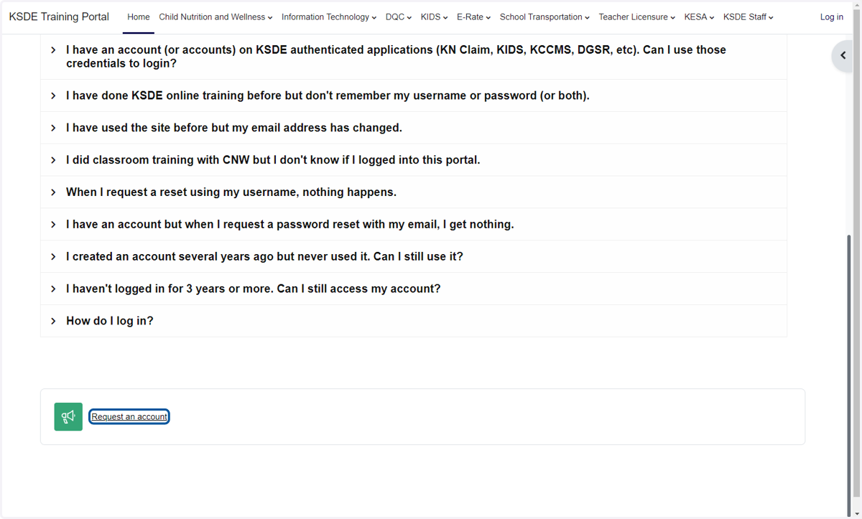
Task: Open Child Nutrition and Wellness dropdown menu
Action: (215, 17)
